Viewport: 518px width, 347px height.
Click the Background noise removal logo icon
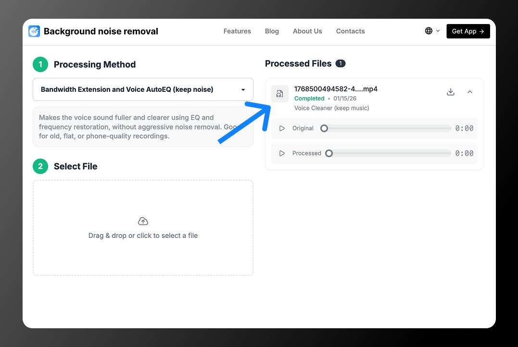tap(34, 31)
